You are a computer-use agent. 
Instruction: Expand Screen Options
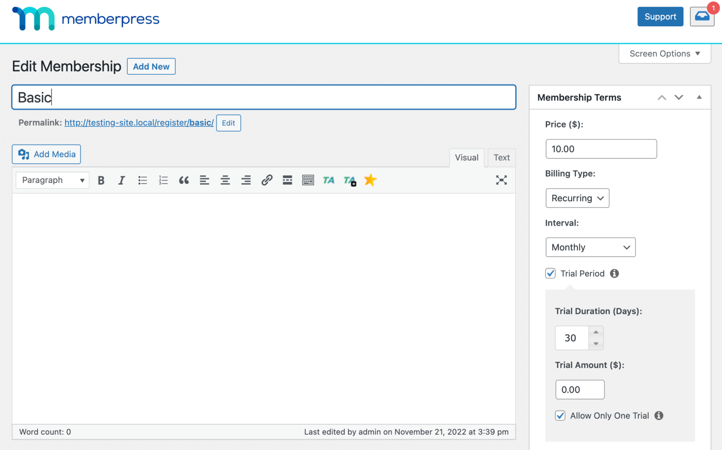coord(664,53)
